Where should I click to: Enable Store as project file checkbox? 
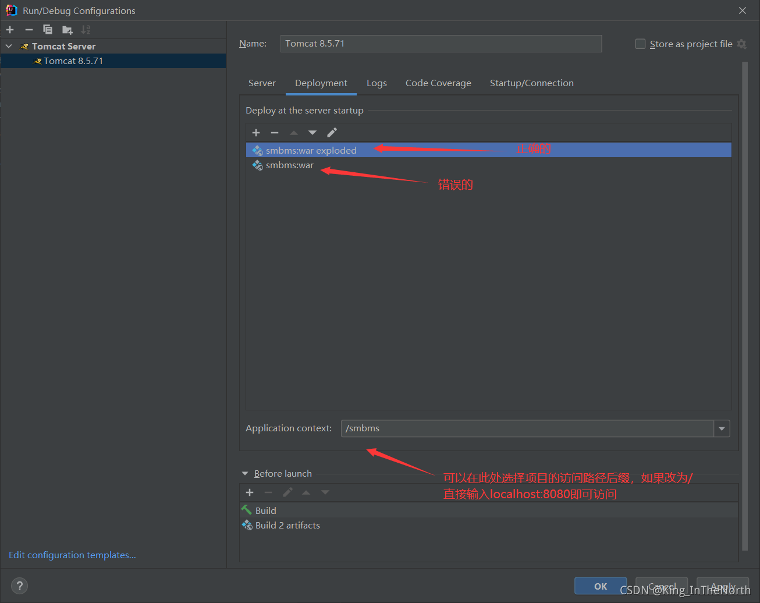pyautogui.click(x=640, y=44)
